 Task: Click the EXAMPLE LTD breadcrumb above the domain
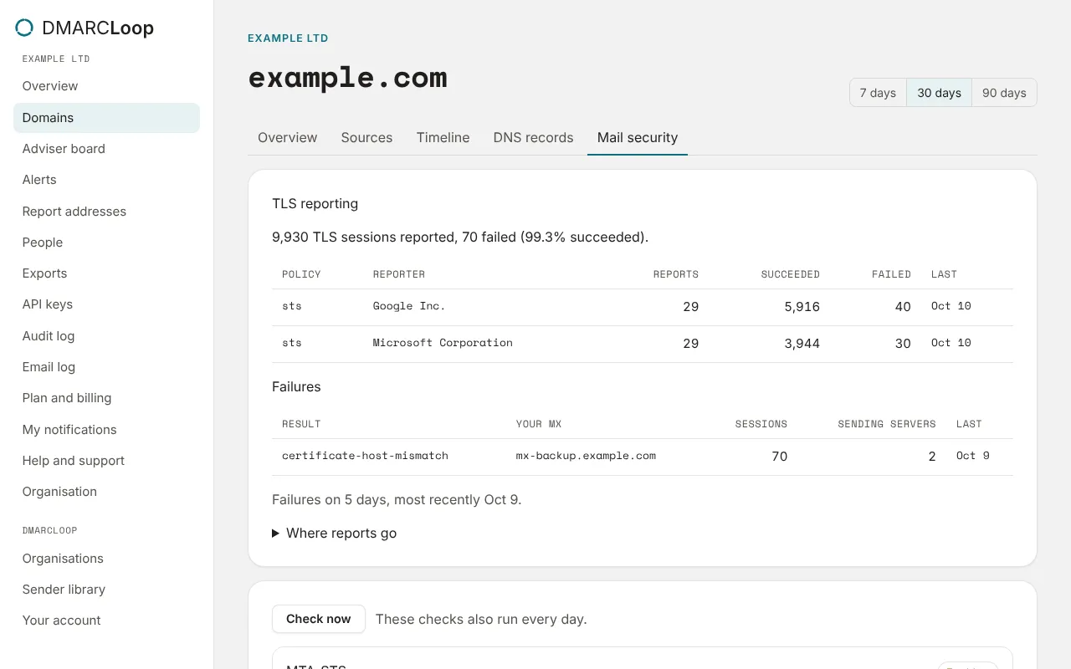click(288, 38)
